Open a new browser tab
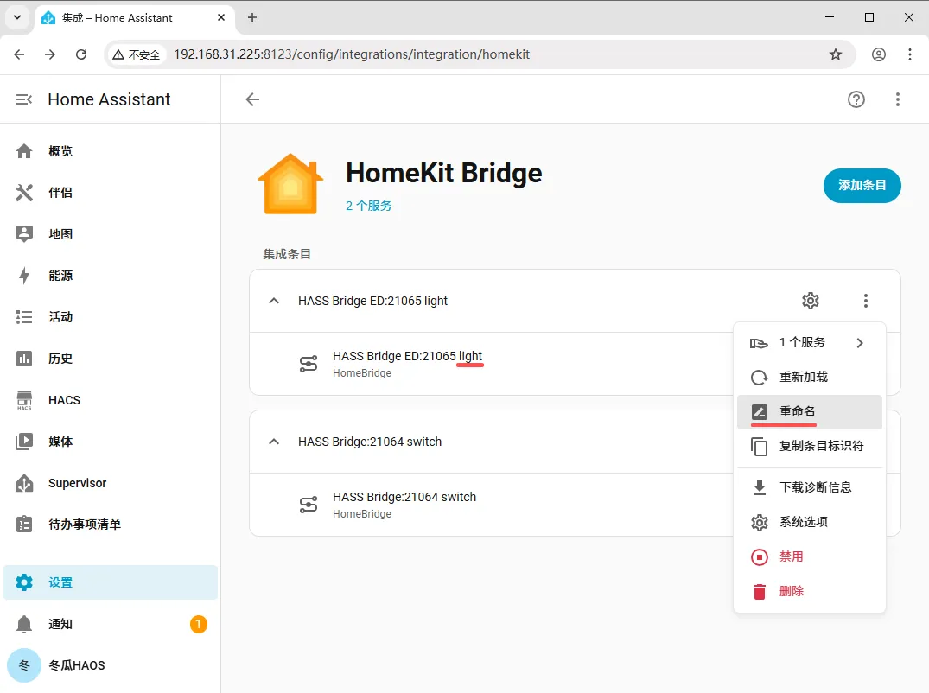The width and height of the screenshot is (929, 693). [252, 17]
